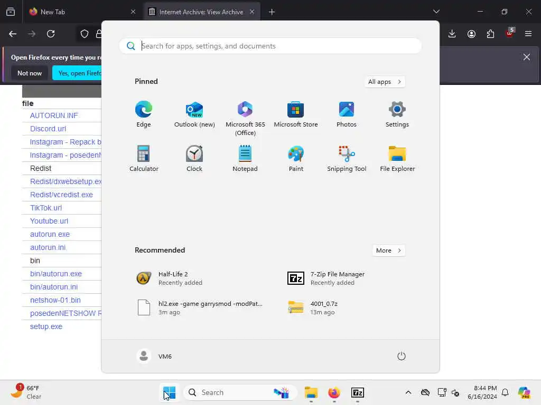Dismiss the Open Firefox notification bar

527,57
